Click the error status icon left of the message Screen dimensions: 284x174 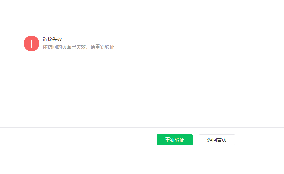[31, 43]
